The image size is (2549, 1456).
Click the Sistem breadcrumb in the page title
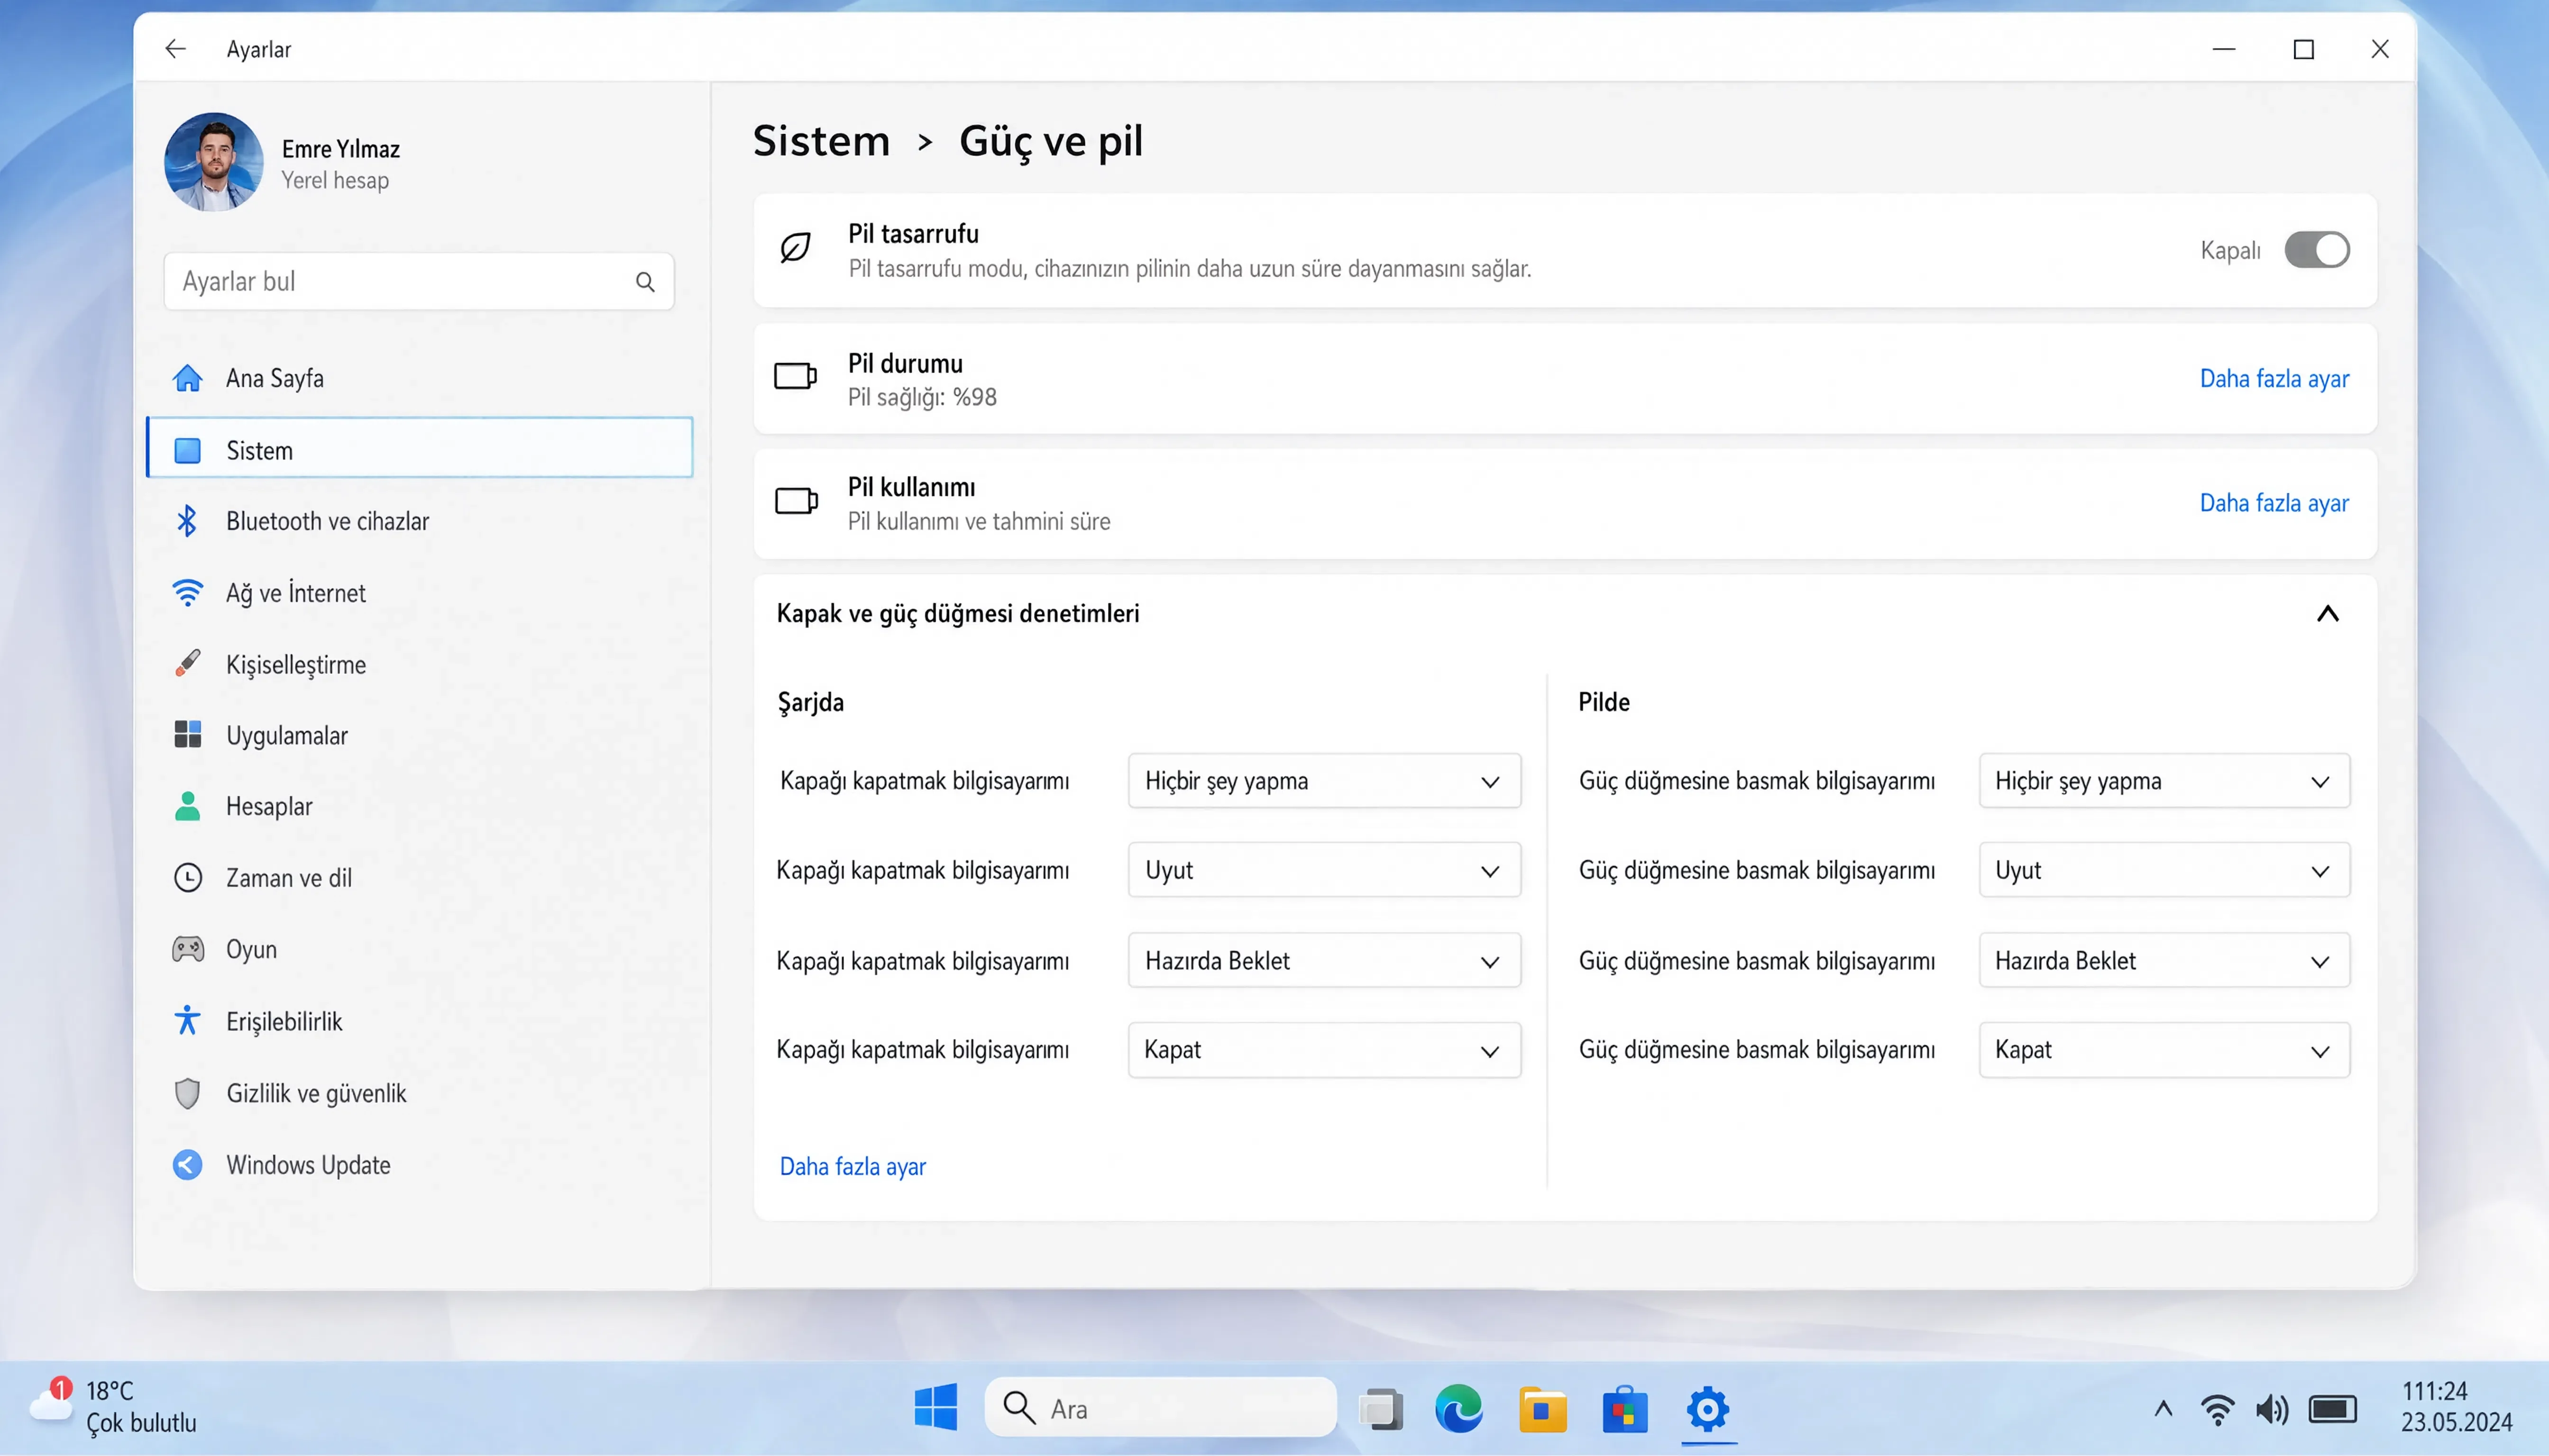pyautogui.click(x=821, y=140)
